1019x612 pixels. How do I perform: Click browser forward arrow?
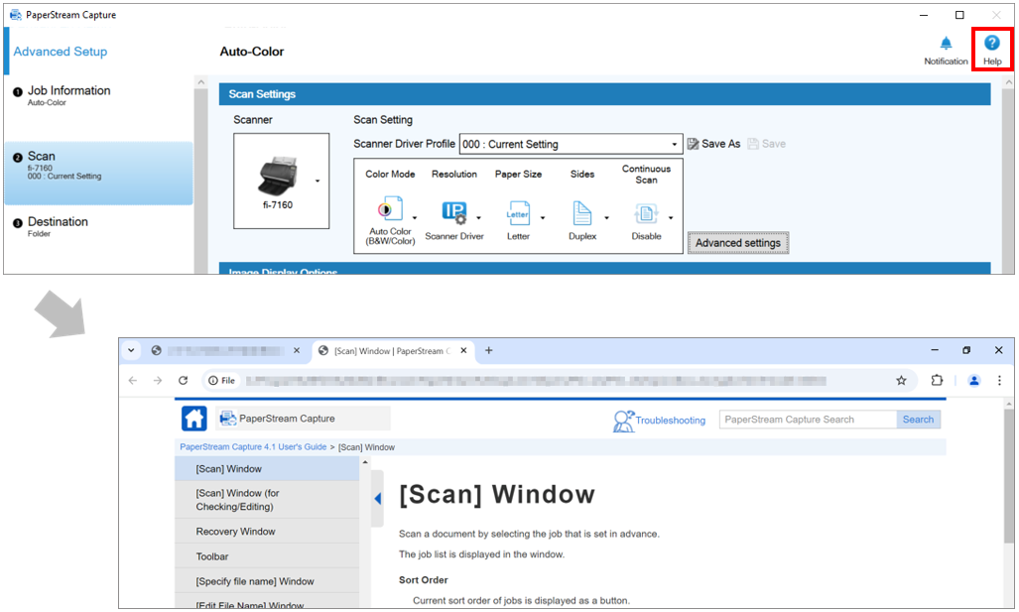click(158, 381)
